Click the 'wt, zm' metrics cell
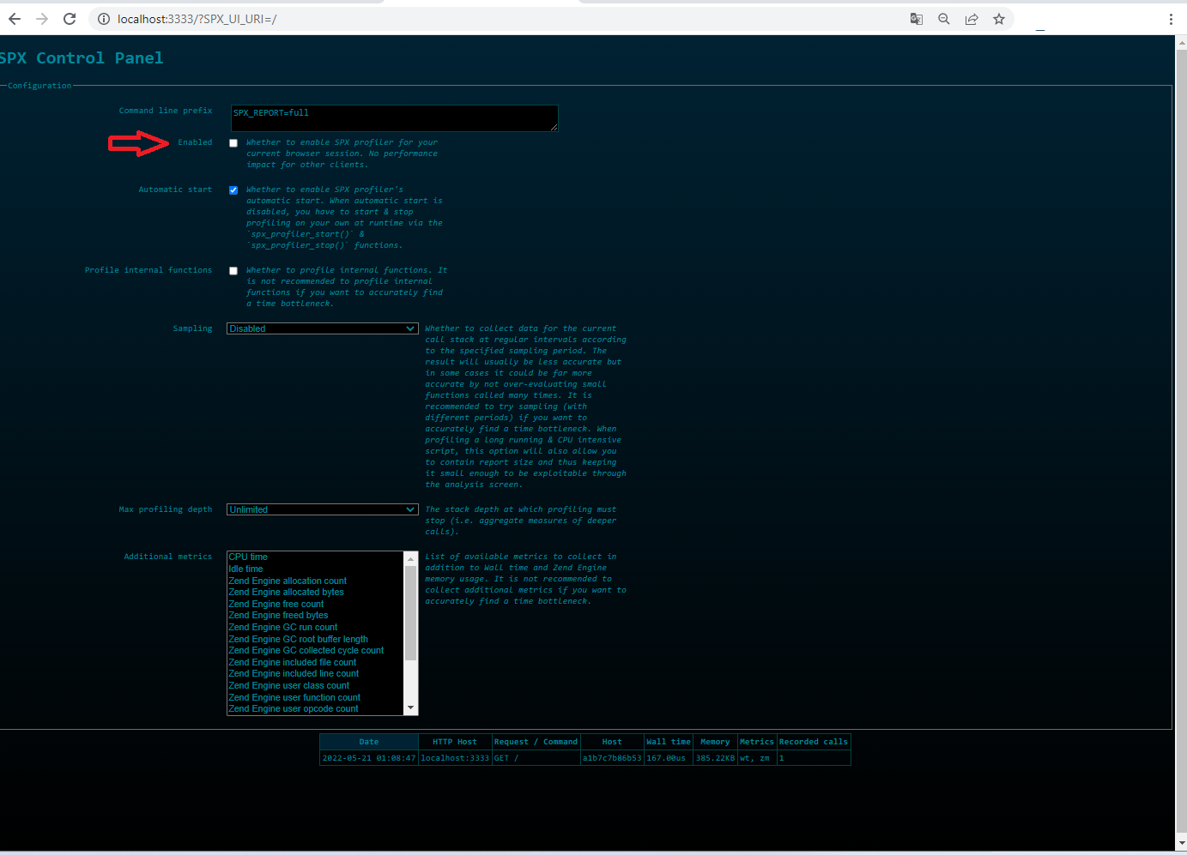 (x=757, y=758)
